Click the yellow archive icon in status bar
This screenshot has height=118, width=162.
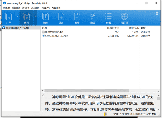(x=105, y=114)
